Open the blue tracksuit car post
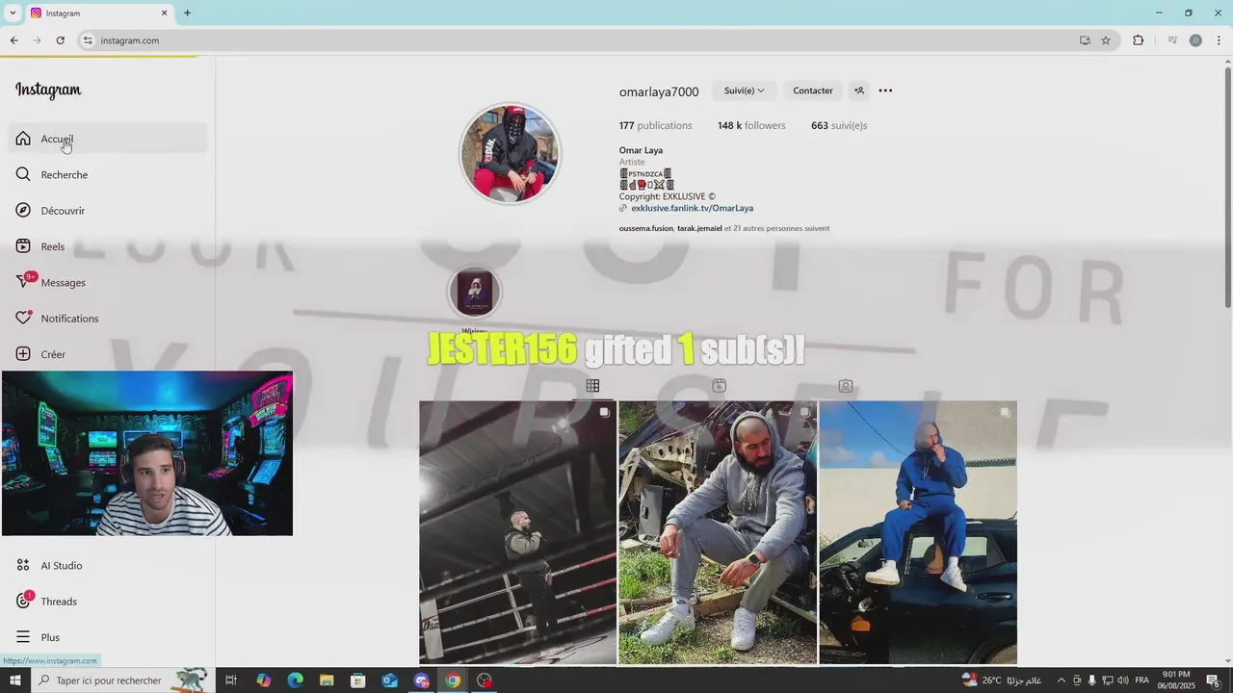This screenshot has width=1233, height=693. [918, 532]
